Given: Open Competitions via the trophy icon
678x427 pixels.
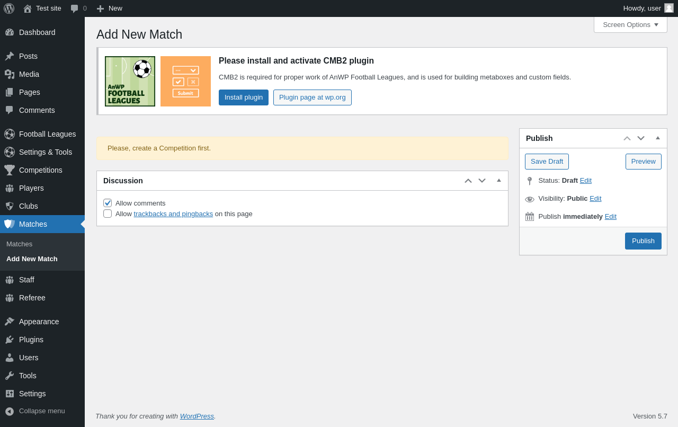Looking at the screenshot, I should (10, 170).
